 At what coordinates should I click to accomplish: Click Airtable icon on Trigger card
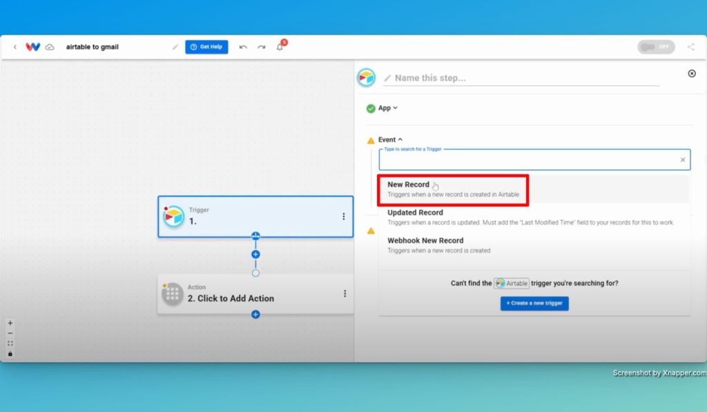(x=173, y=217)
